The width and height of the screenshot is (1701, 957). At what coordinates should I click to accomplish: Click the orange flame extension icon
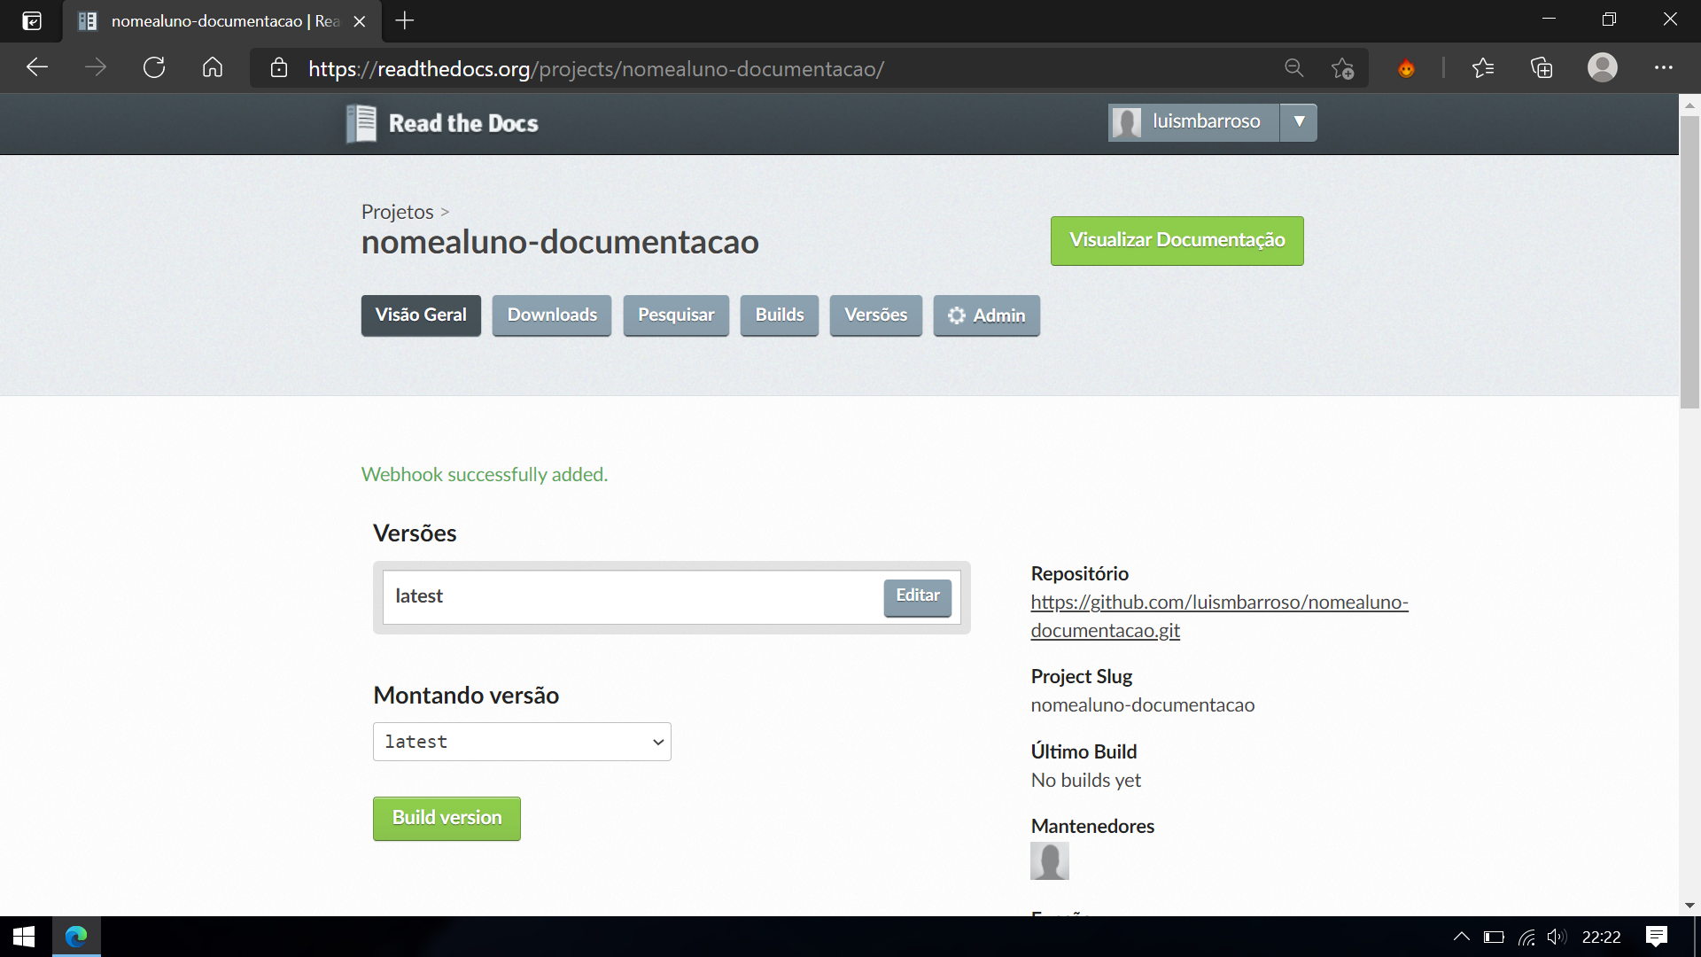1406,68
